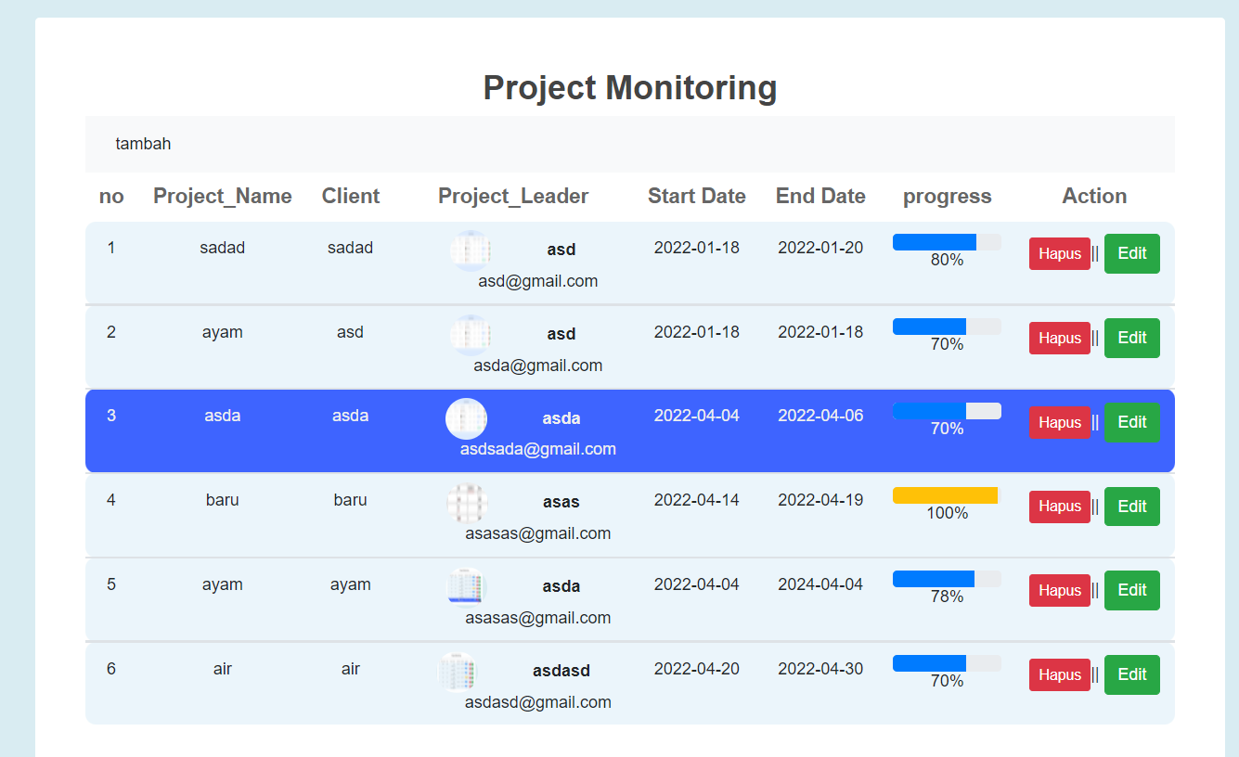Click end date 2022-04-19
The image size is (1239, 757).
click(820, 500)
